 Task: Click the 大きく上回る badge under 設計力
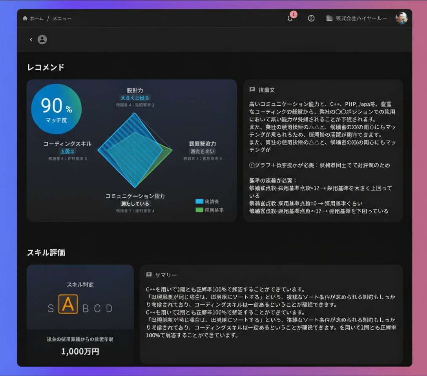point(135,98)
